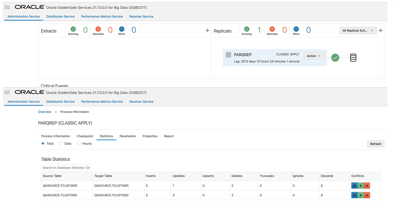Click the red Abended icon under Replicats
Image resolution: width=394 pixels, height=210 pixels.
point(272,29)
